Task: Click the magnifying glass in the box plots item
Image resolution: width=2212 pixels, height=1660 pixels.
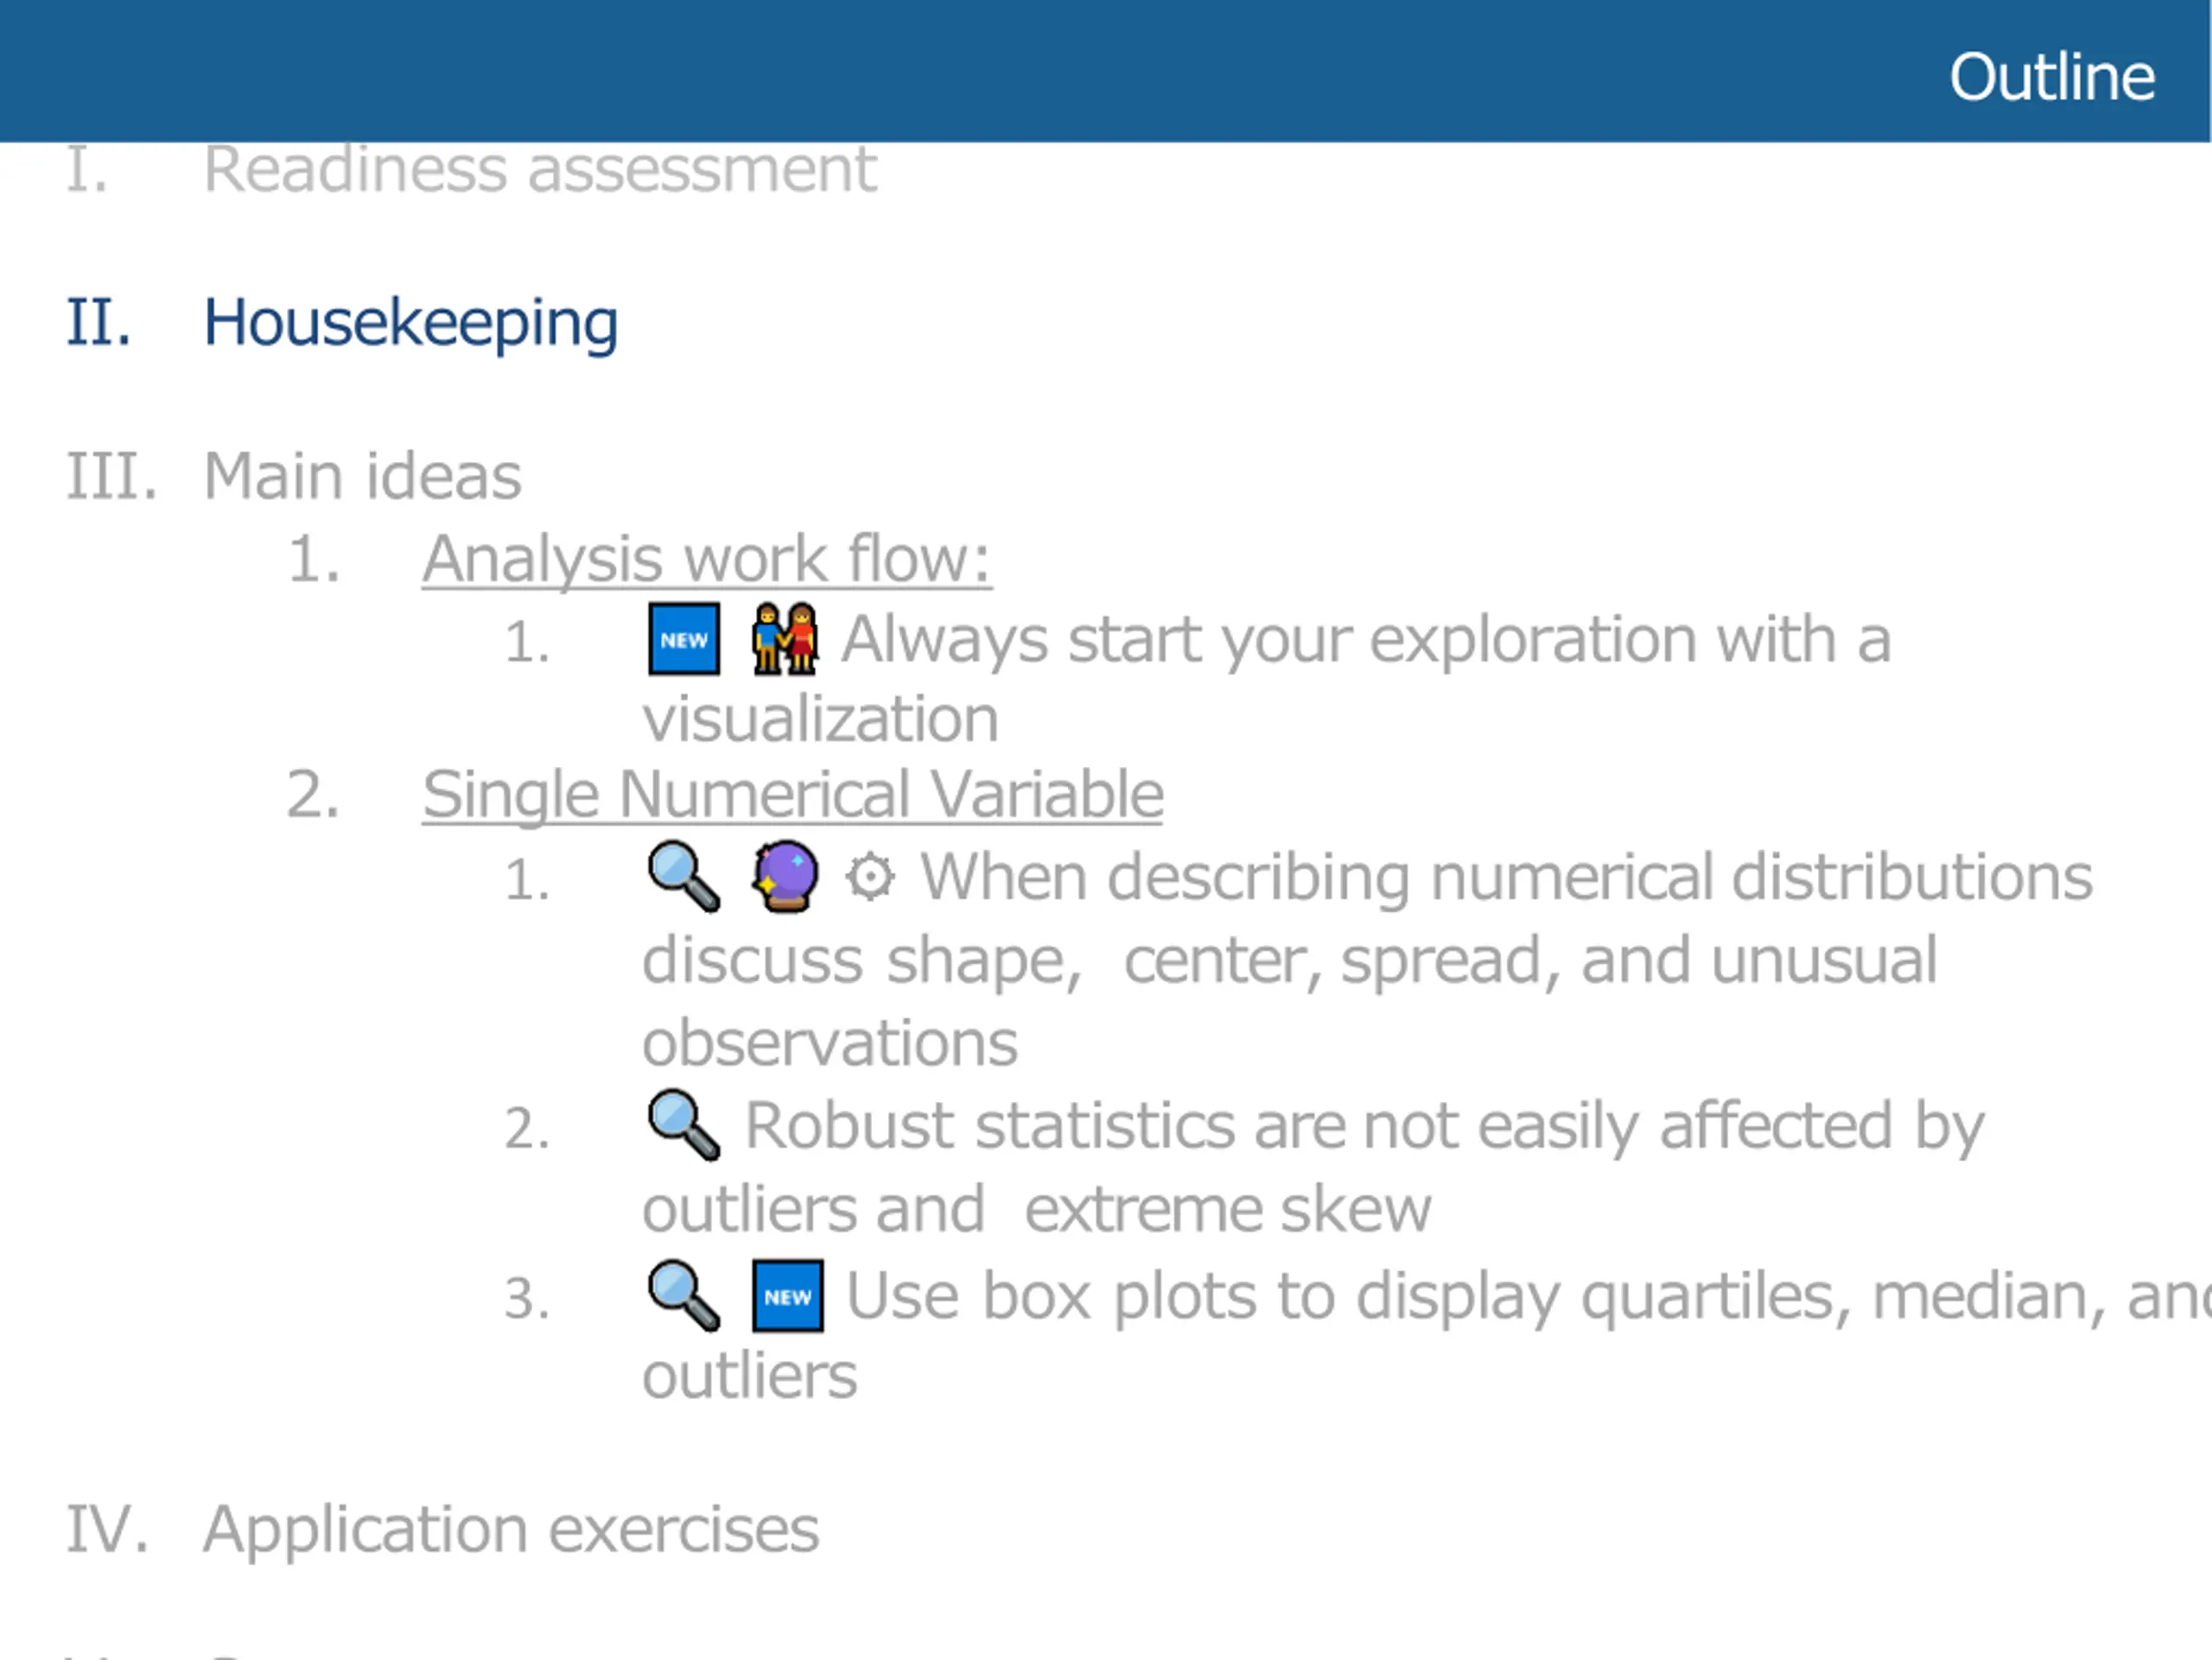Action: coord(684,1296)
